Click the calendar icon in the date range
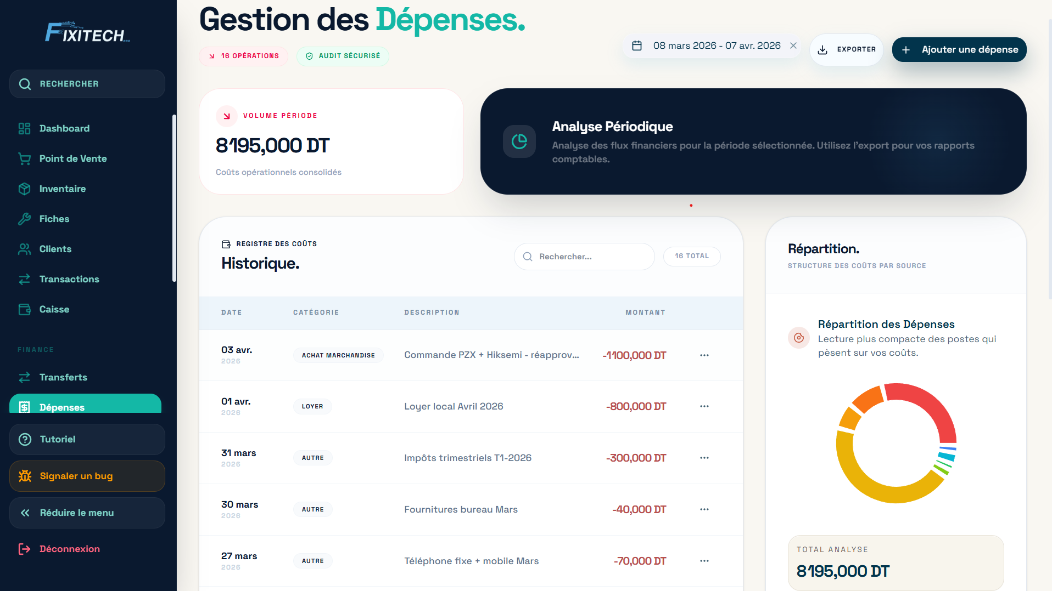Screen dimensions: 1052x591 [637, 46]
